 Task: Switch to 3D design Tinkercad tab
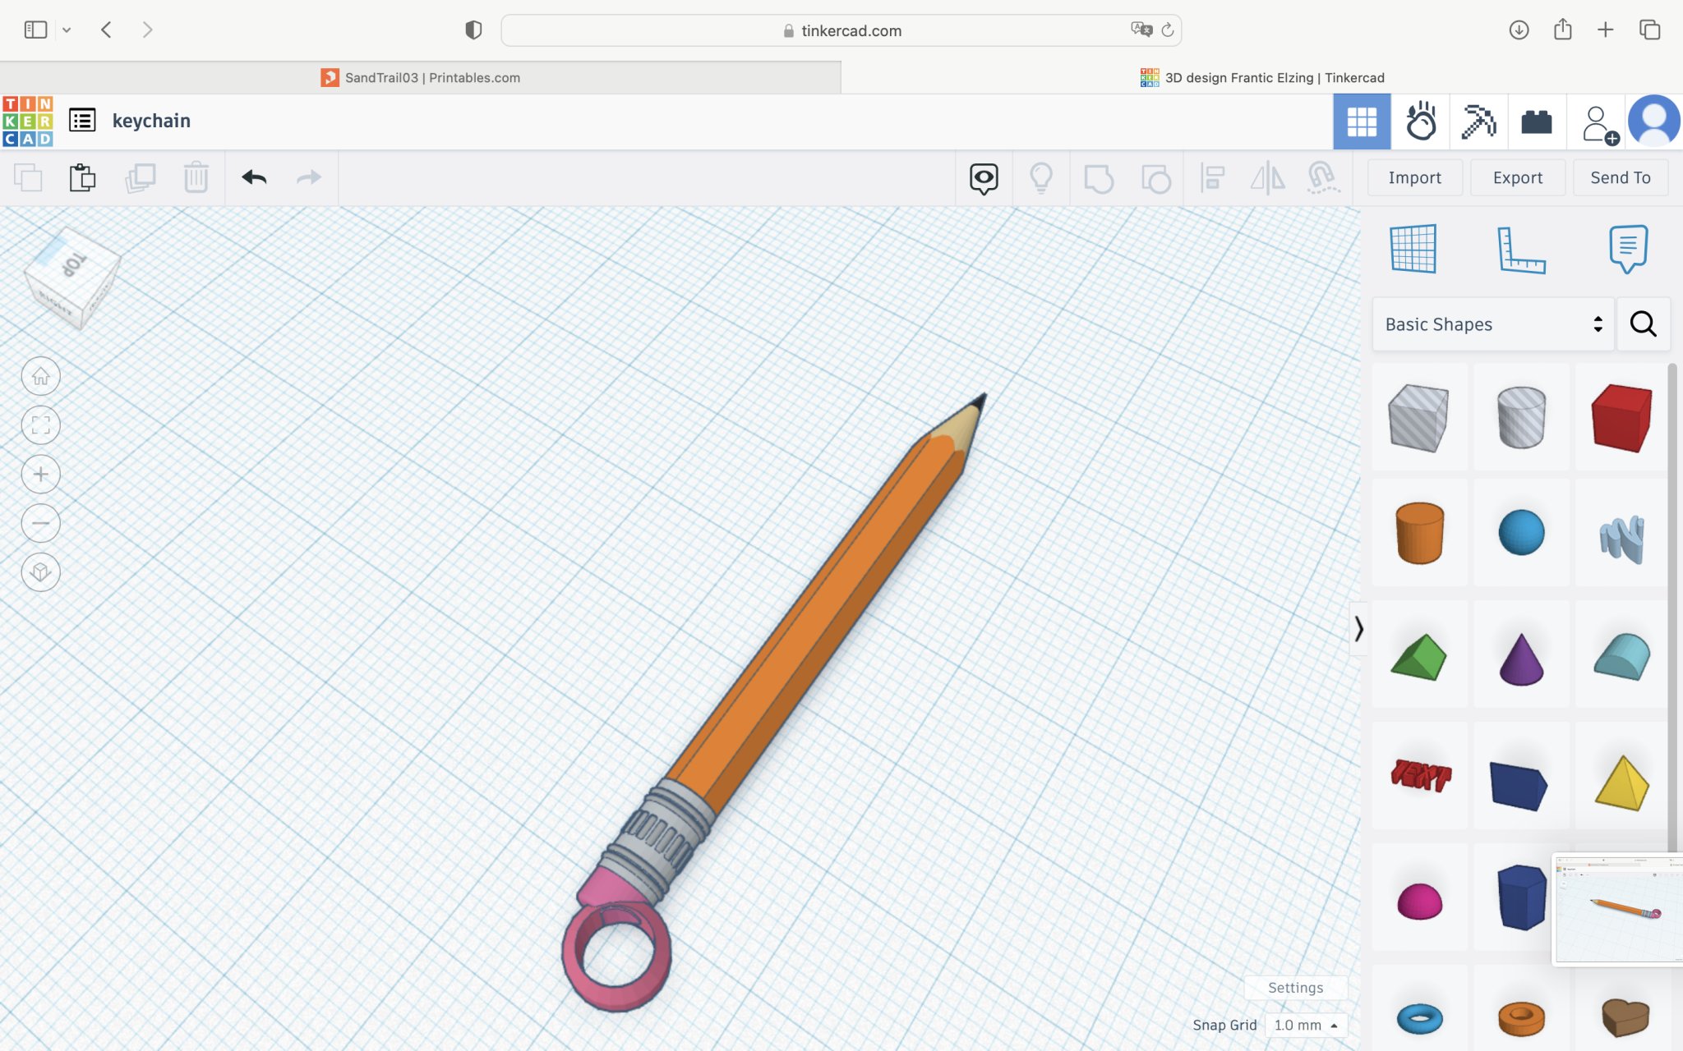pyautogui.click(x=1262, y=77)
